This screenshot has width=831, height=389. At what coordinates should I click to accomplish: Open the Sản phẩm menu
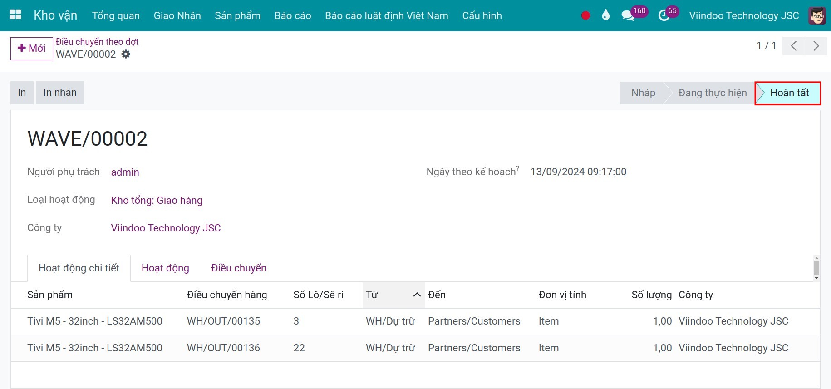point(237,15)
